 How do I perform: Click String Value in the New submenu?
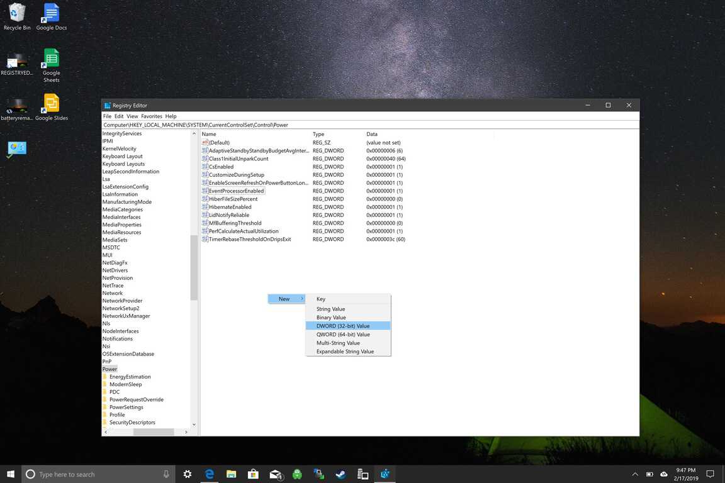tap(330, 309)
